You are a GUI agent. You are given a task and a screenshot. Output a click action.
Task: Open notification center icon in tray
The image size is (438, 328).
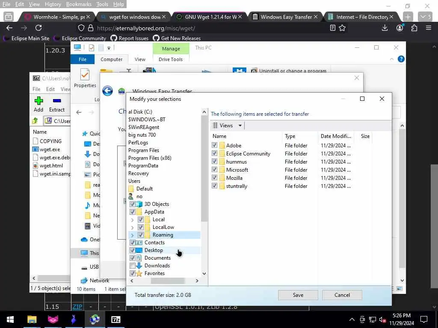coord(424,319)
